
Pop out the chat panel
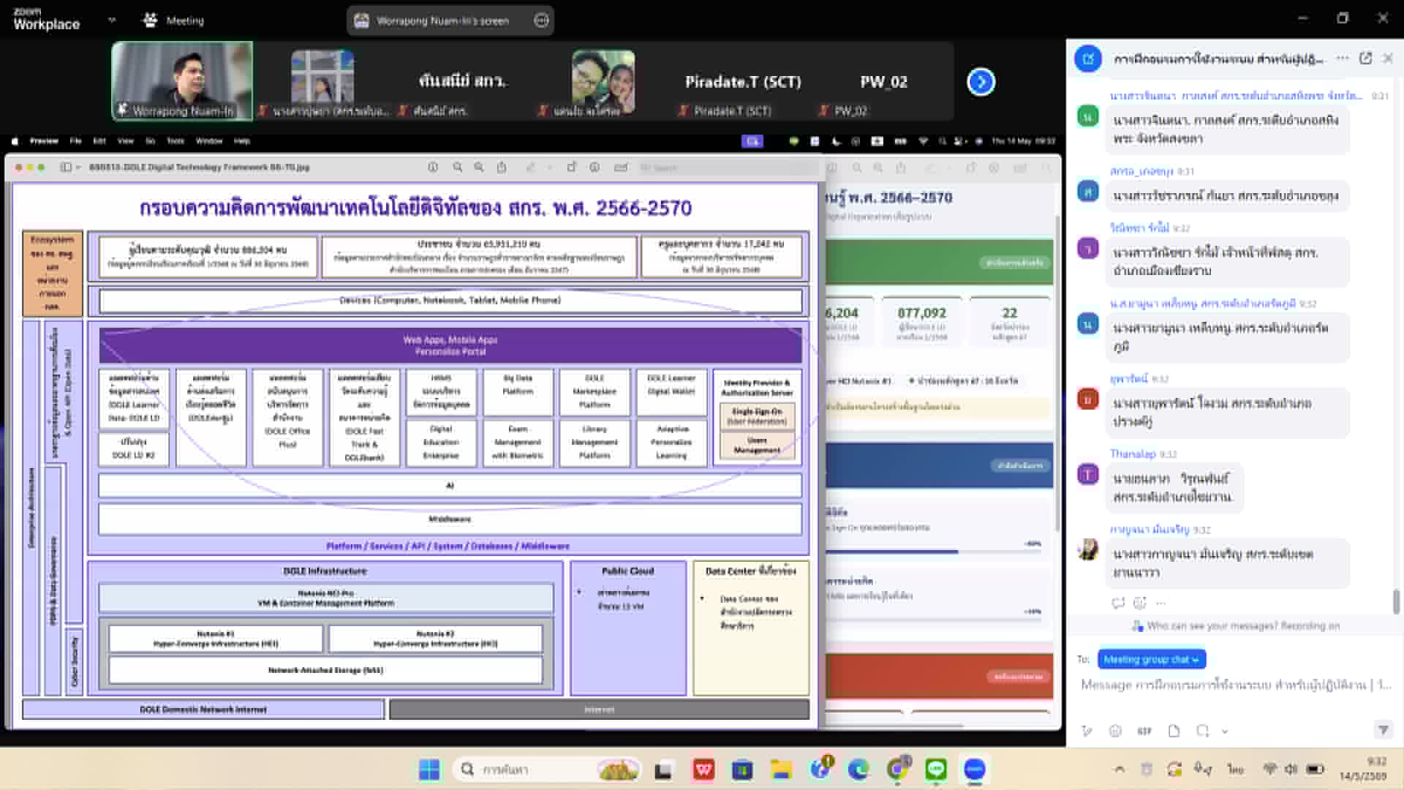1365,59
